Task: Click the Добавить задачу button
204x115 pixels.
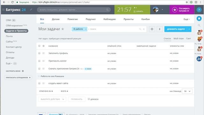Action: point(176,29)
